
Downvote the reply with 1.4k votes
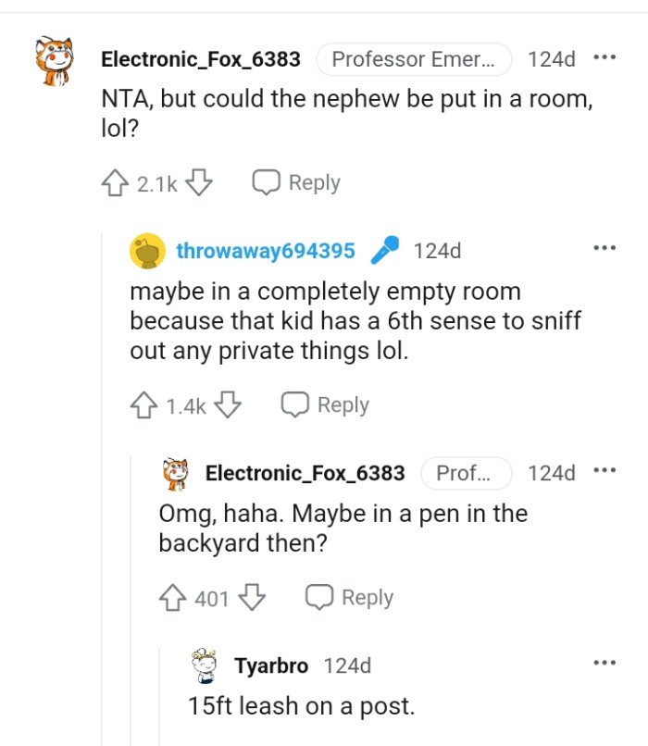click(x=228, y=405)
